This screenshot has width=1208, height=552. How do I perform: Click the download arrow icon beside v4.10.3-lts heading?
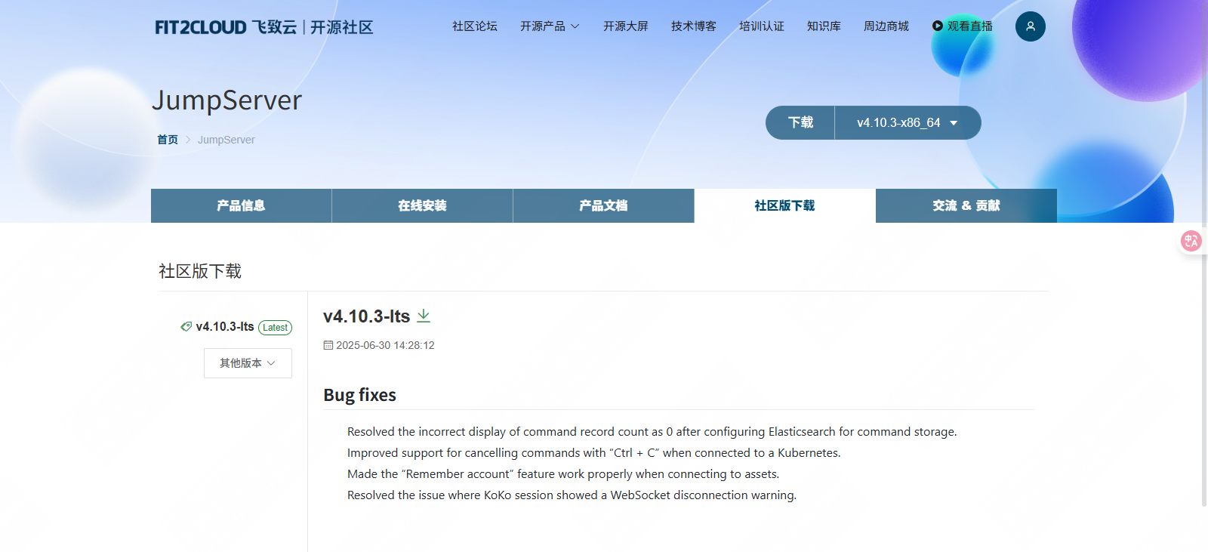click(x=424, y=316)
